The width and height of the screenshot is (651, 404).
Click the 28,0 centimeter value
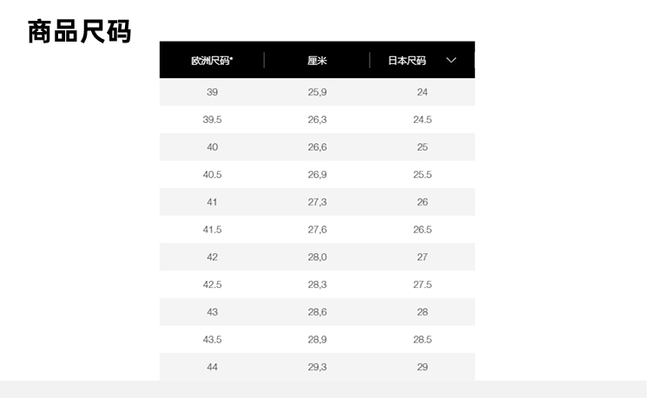(317, 257)
